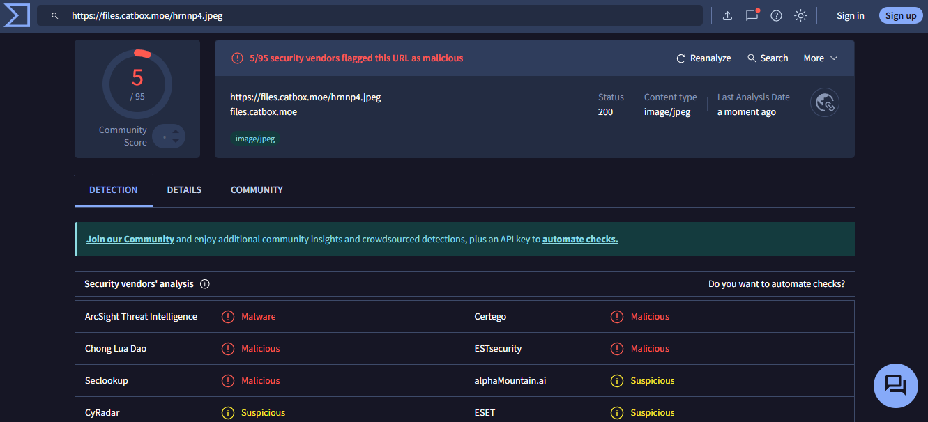The width and height of the screenshot is (928, 422).
Task: Click the ESET vendor name
Action: [485, 413]
